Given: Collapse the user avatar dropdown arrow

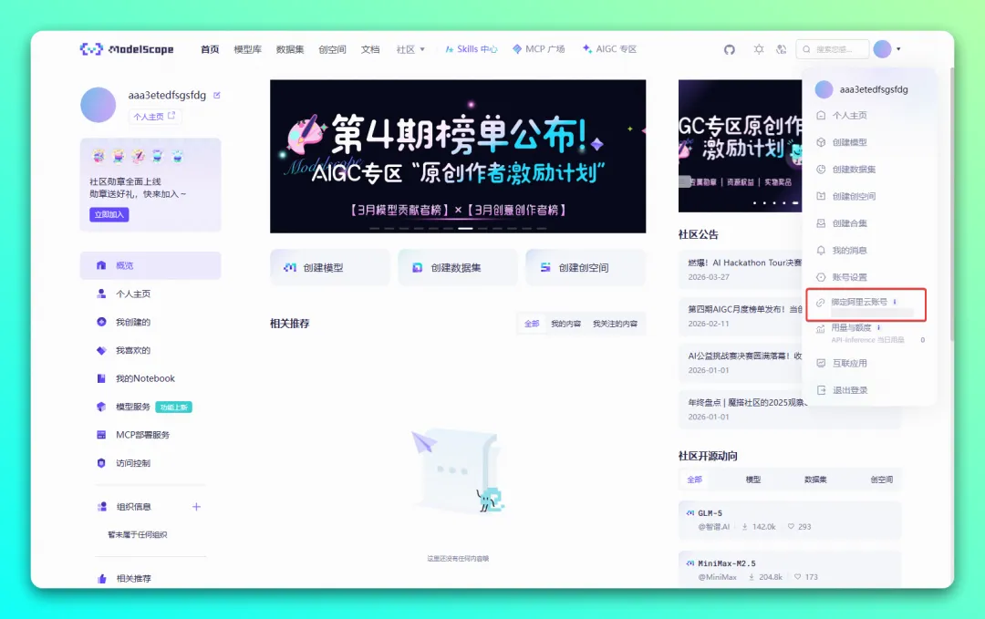Looking at the screenshot, I should (x=898, y=49).
